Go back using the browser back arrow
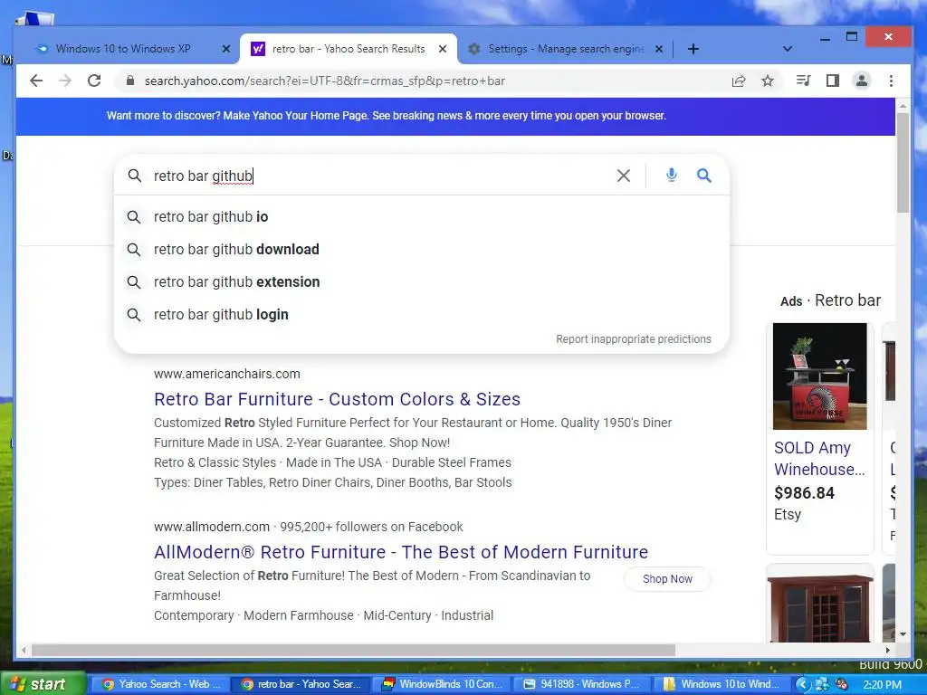 [x=36, y=81]
